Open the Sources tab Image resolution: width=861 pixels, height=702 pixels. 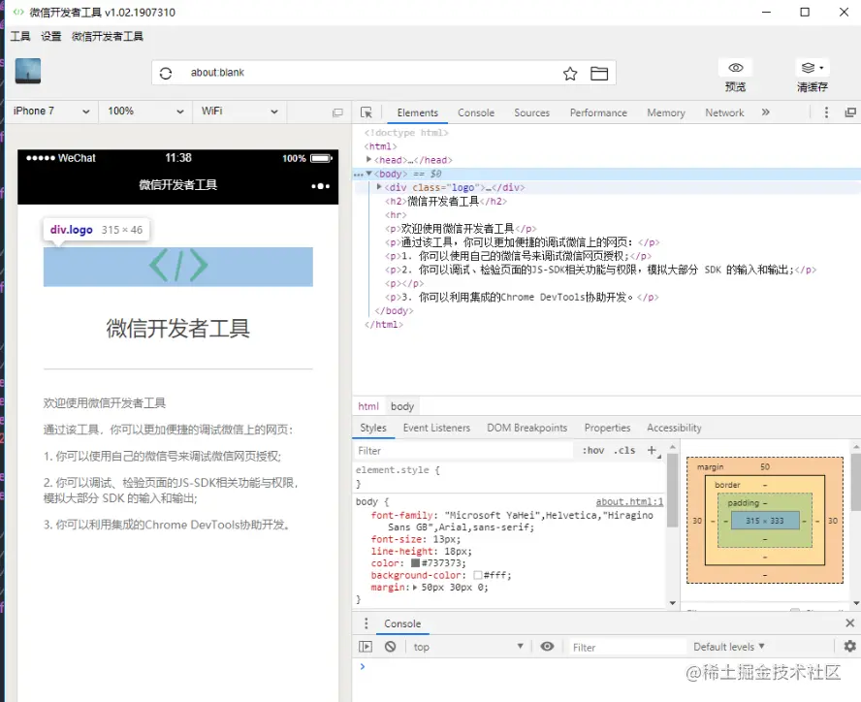531,112
